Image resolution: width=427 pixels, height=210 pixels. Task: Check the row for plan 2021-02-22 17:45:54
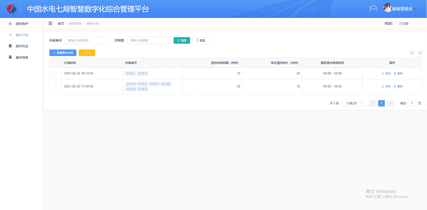coord(55,86)
